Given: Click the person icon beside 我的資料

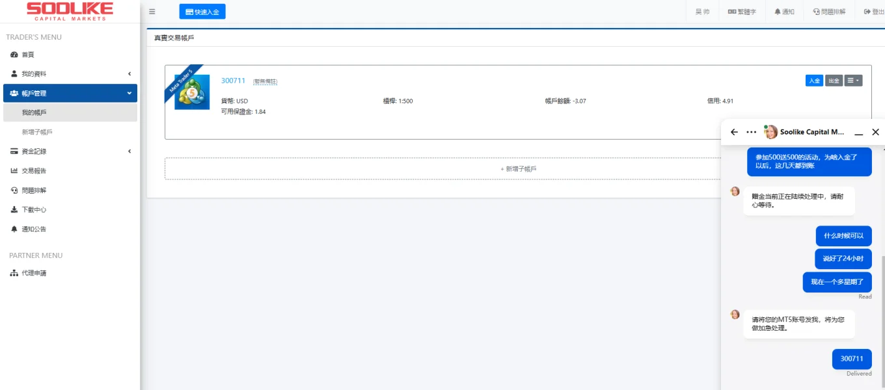Looking at the screenshot, I should pyautogui.click(x=14, y=74).
